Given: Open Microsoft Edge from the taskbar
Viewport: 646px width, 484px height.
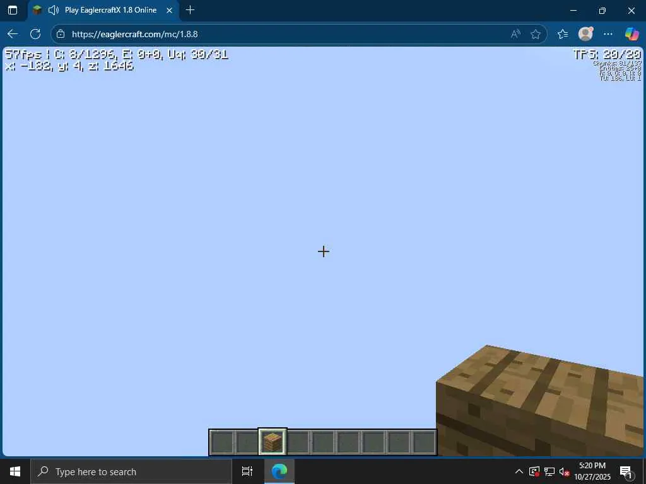Looking at the screenshot, I should [279, 471].
